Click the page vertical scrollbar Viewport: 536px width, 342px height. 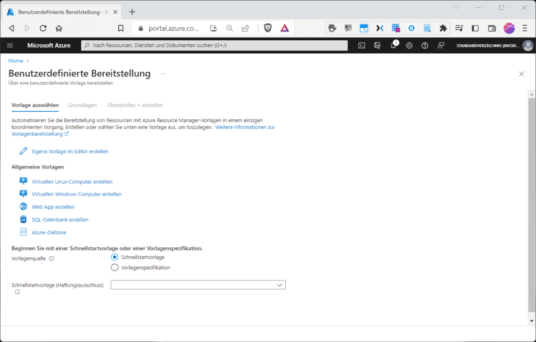click(x=531, y=205)
